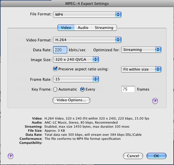Open the File Format MP4 dropdown
The width and height of the screenshot is (174, 165).
coord(87,14)
